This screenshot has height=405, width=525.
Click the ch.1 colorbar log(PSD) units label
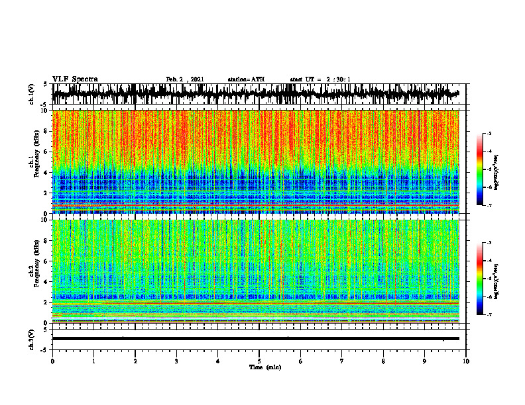click(x=496, y=173)
